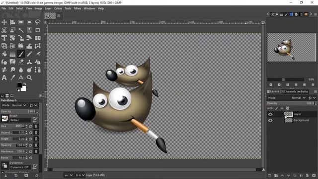Select the Color Picker eyedropper tool
This screenshot has width=318, height=179.
pyautogui.click(x=12, y=78)
